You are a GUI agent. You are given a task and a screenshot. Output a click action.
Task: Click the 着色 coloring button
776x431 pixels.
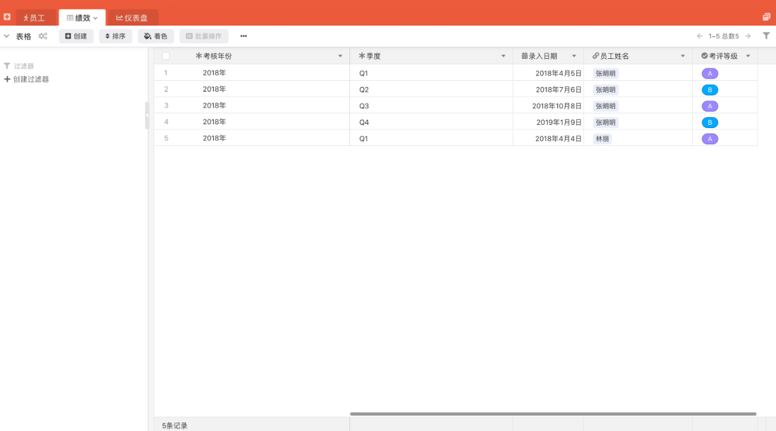click(x=155, y=37)
